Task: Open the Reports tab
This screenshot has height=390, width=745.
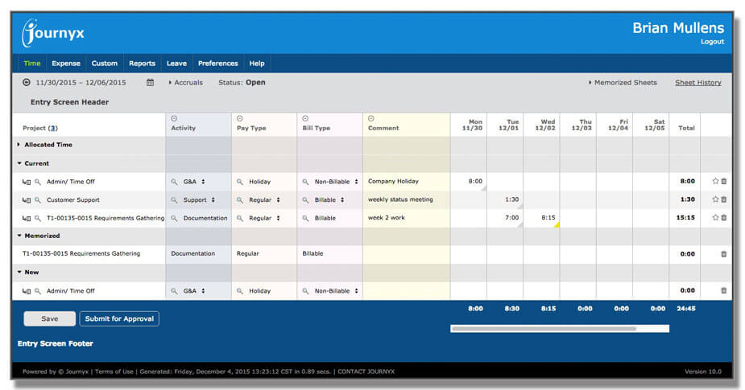Action: tap(142, 63)
